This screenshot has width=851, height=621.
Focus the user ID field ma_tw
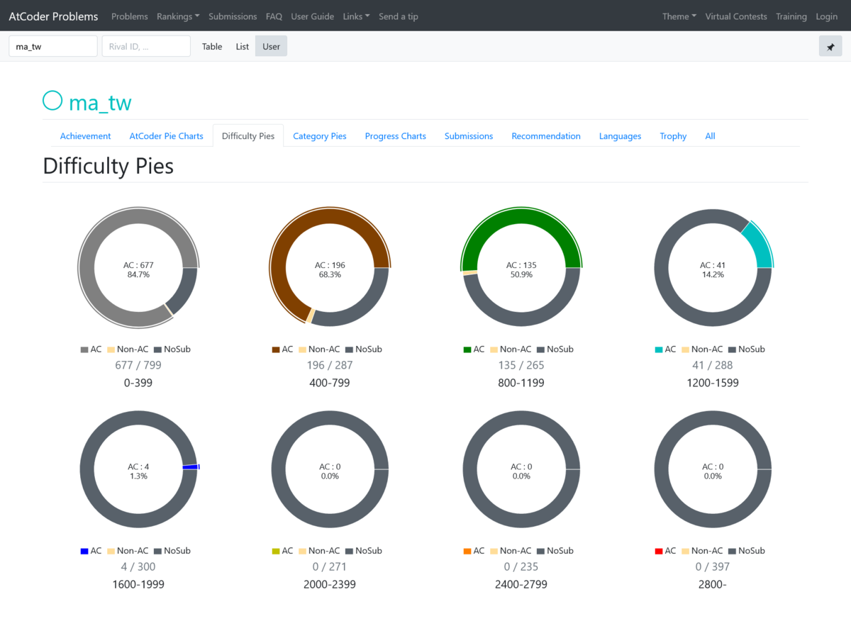tap(53, 46)
